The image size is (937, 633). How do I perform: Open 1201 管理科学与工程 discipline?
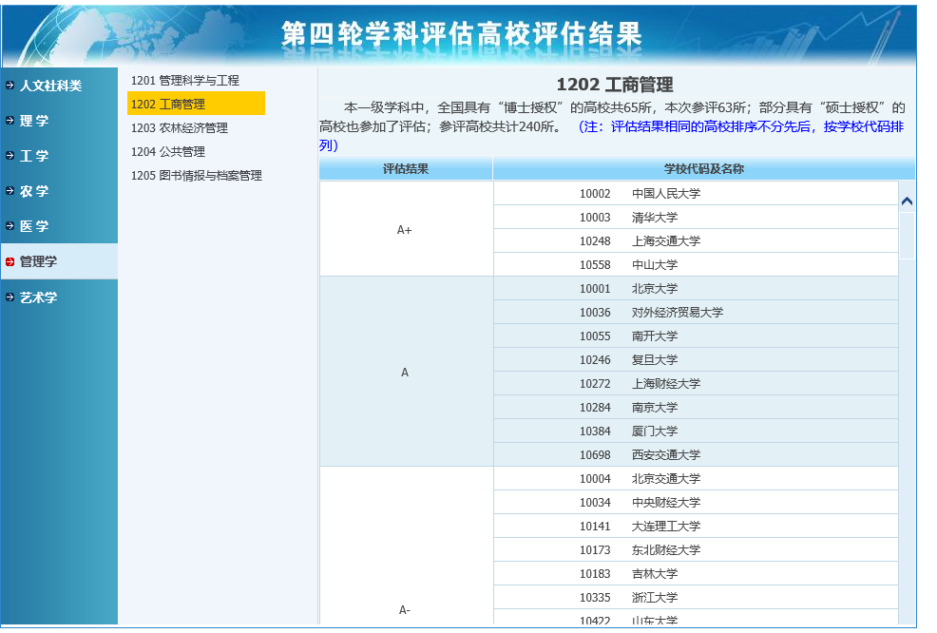point(185,80)
